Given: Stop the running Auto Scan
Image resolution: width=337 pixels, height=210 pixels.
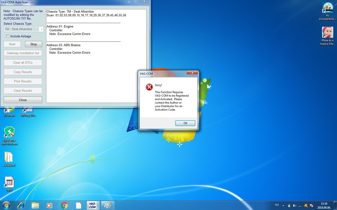Looking at the screenshot, I should (x=33, y=44).
